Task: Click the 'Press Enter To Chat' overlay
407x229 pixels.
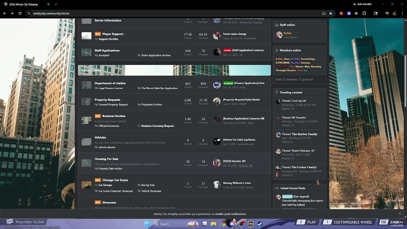Action: click(25, 222)
